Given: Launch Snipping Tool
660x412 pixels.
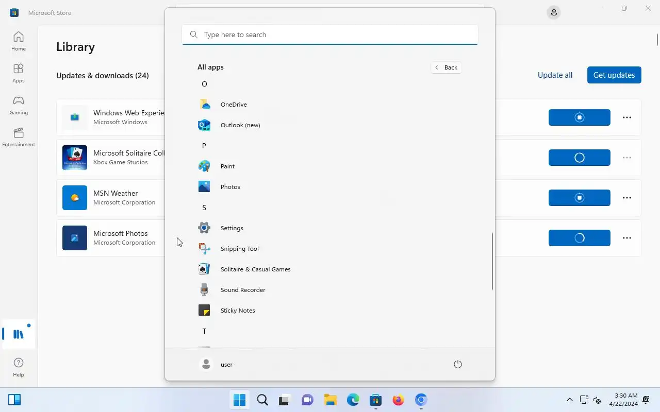Looking at the screenshot, I should [x=329, y=249].
